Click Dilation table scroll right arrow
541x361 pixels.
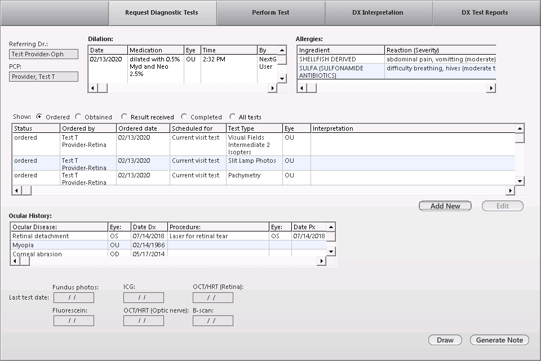click(x=273, y=88)
